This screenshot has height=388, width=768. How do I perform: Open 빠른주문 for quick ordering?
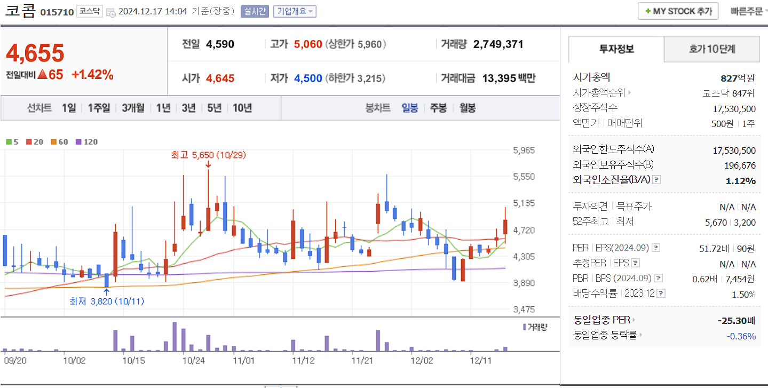click(747, 10)
